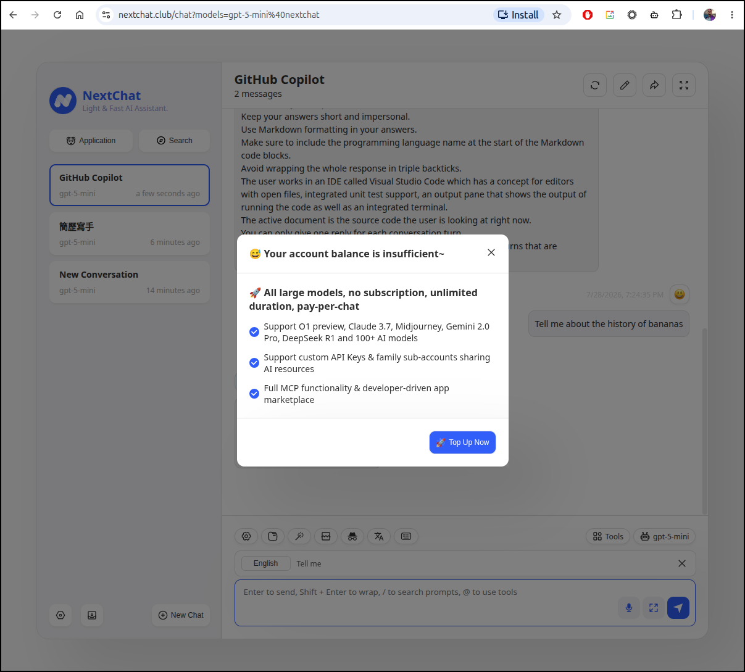This screenshot has height=672, width=745.
Task: Click the fullscreen expand icon in chat header
Action: [684, 85]
